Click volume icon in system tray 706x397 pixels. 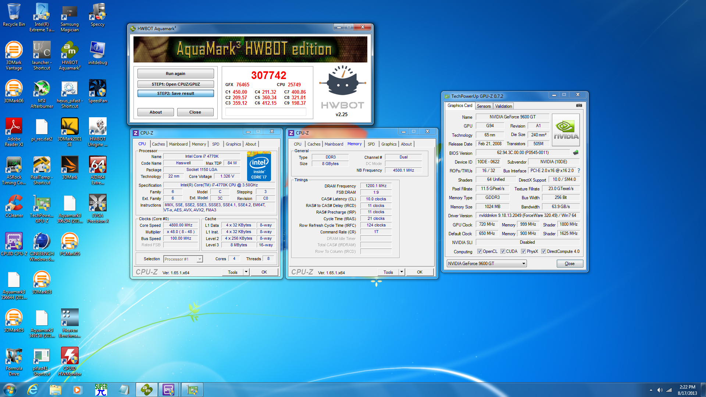pyautogui.click(x=660, y=390)
